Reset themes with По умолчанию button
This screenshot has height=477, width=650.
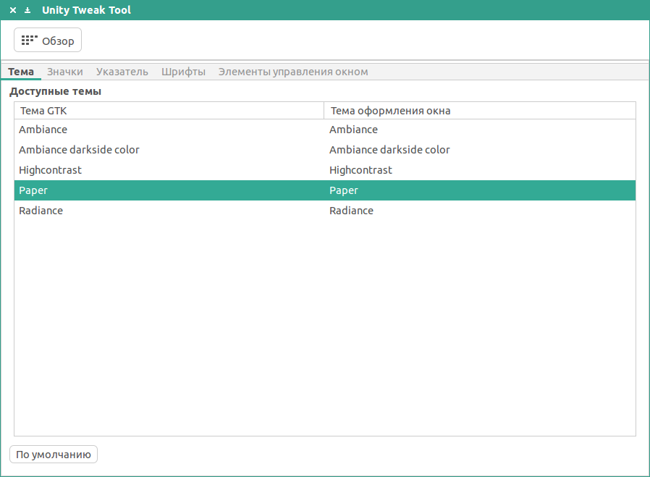pos(54,455)
